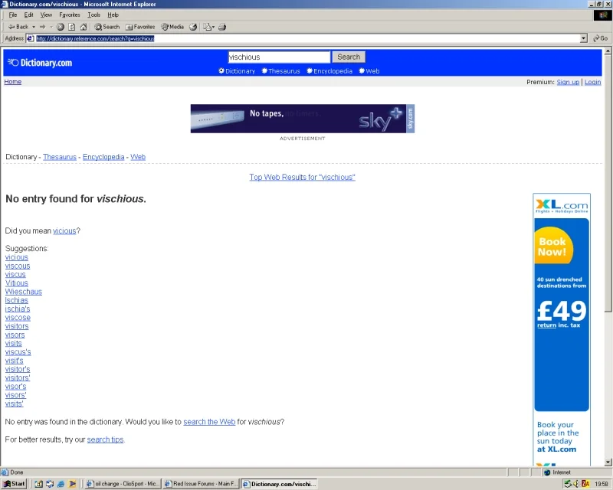Image resolution: width=613 pixels, height=490 pixels.
Task: Click the Stop loading icon in toolbar
Action: click(61, 27)
